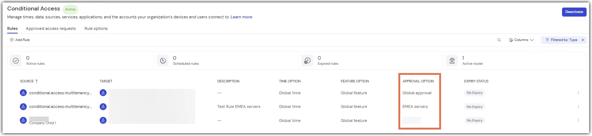Click EMEA servers approval option
592x136 pixels.
pyautogui.click(x=415, y=106)
